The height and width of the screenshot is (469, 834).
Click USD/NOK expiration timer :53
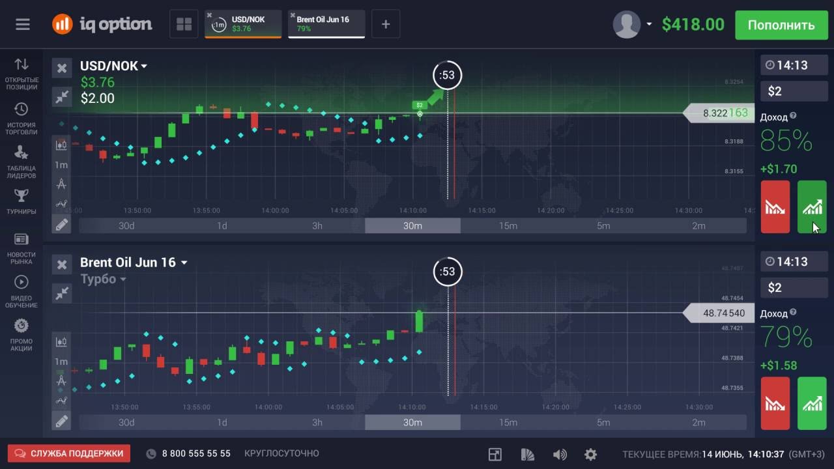point(448,75)
